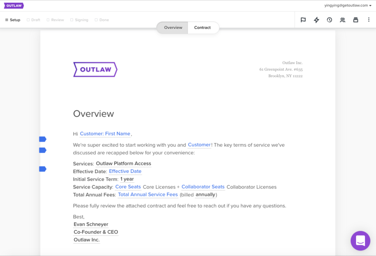Viewport: 376px width, 256px height.
Task: Select the Done workflow stage
Action: click(x=102, y=20)
